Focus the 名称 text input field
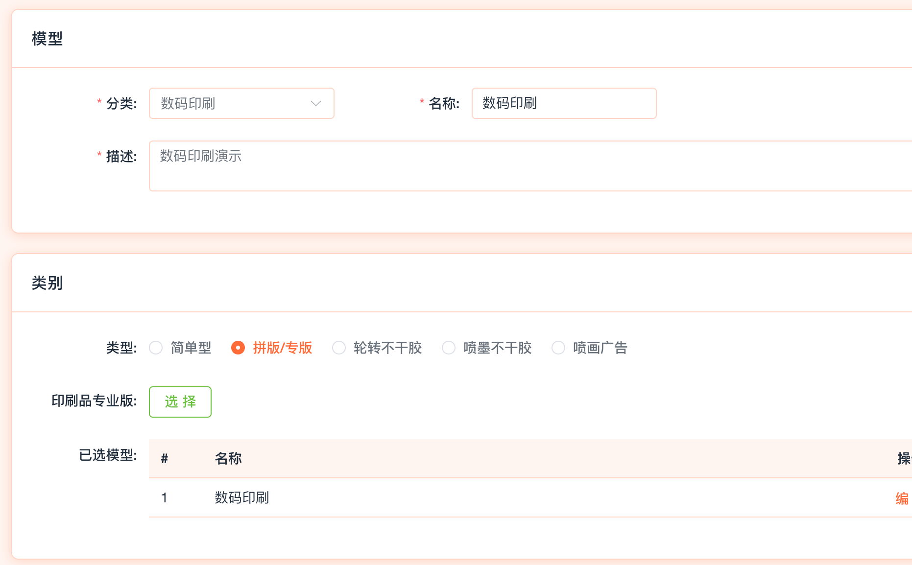The width and height of the screenshot is (912, 565). (x=563, y=103)
